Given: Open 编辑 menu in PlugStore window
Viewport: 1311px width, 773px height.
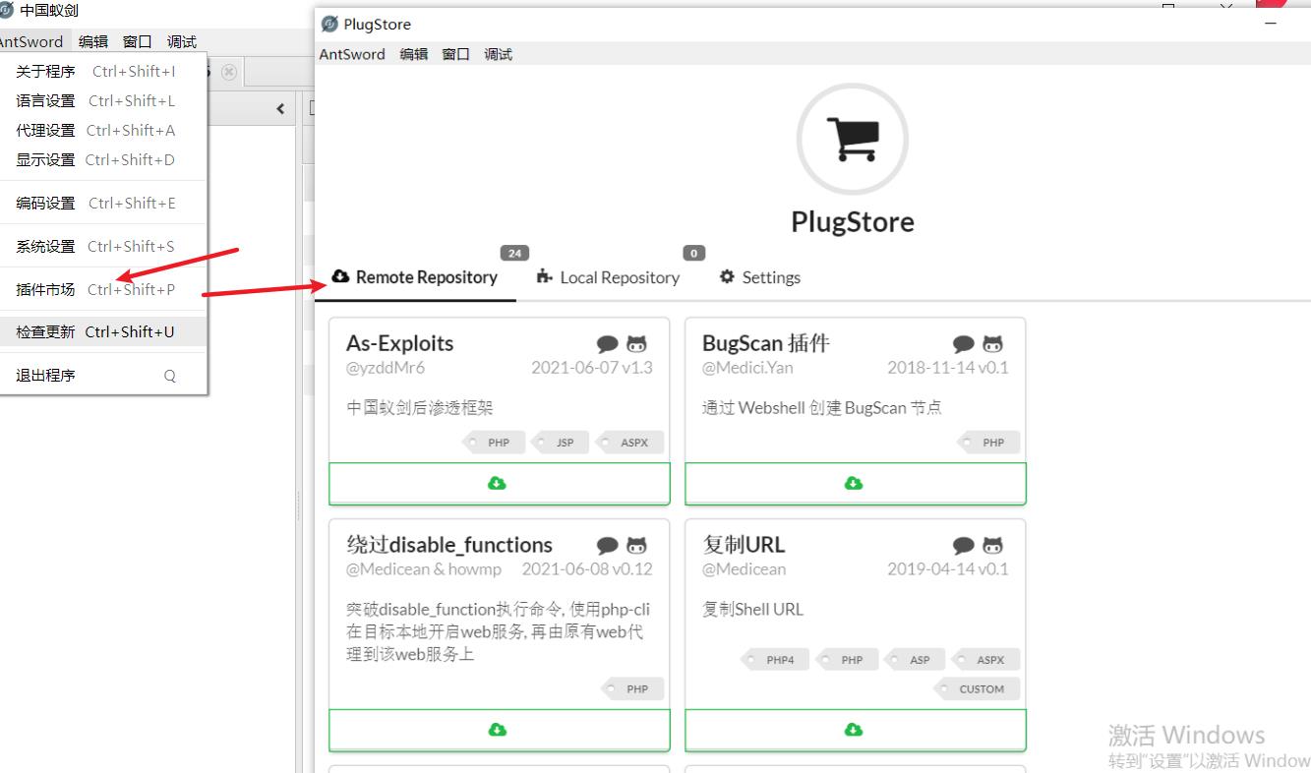Looking at the screenshot, I should [x=414, y=54].
